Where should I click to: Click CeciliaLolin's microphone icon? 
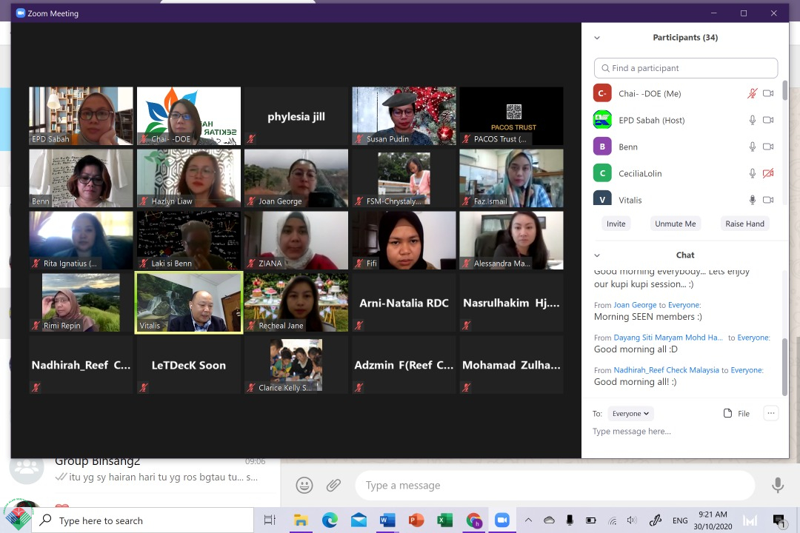click(752, 173)
